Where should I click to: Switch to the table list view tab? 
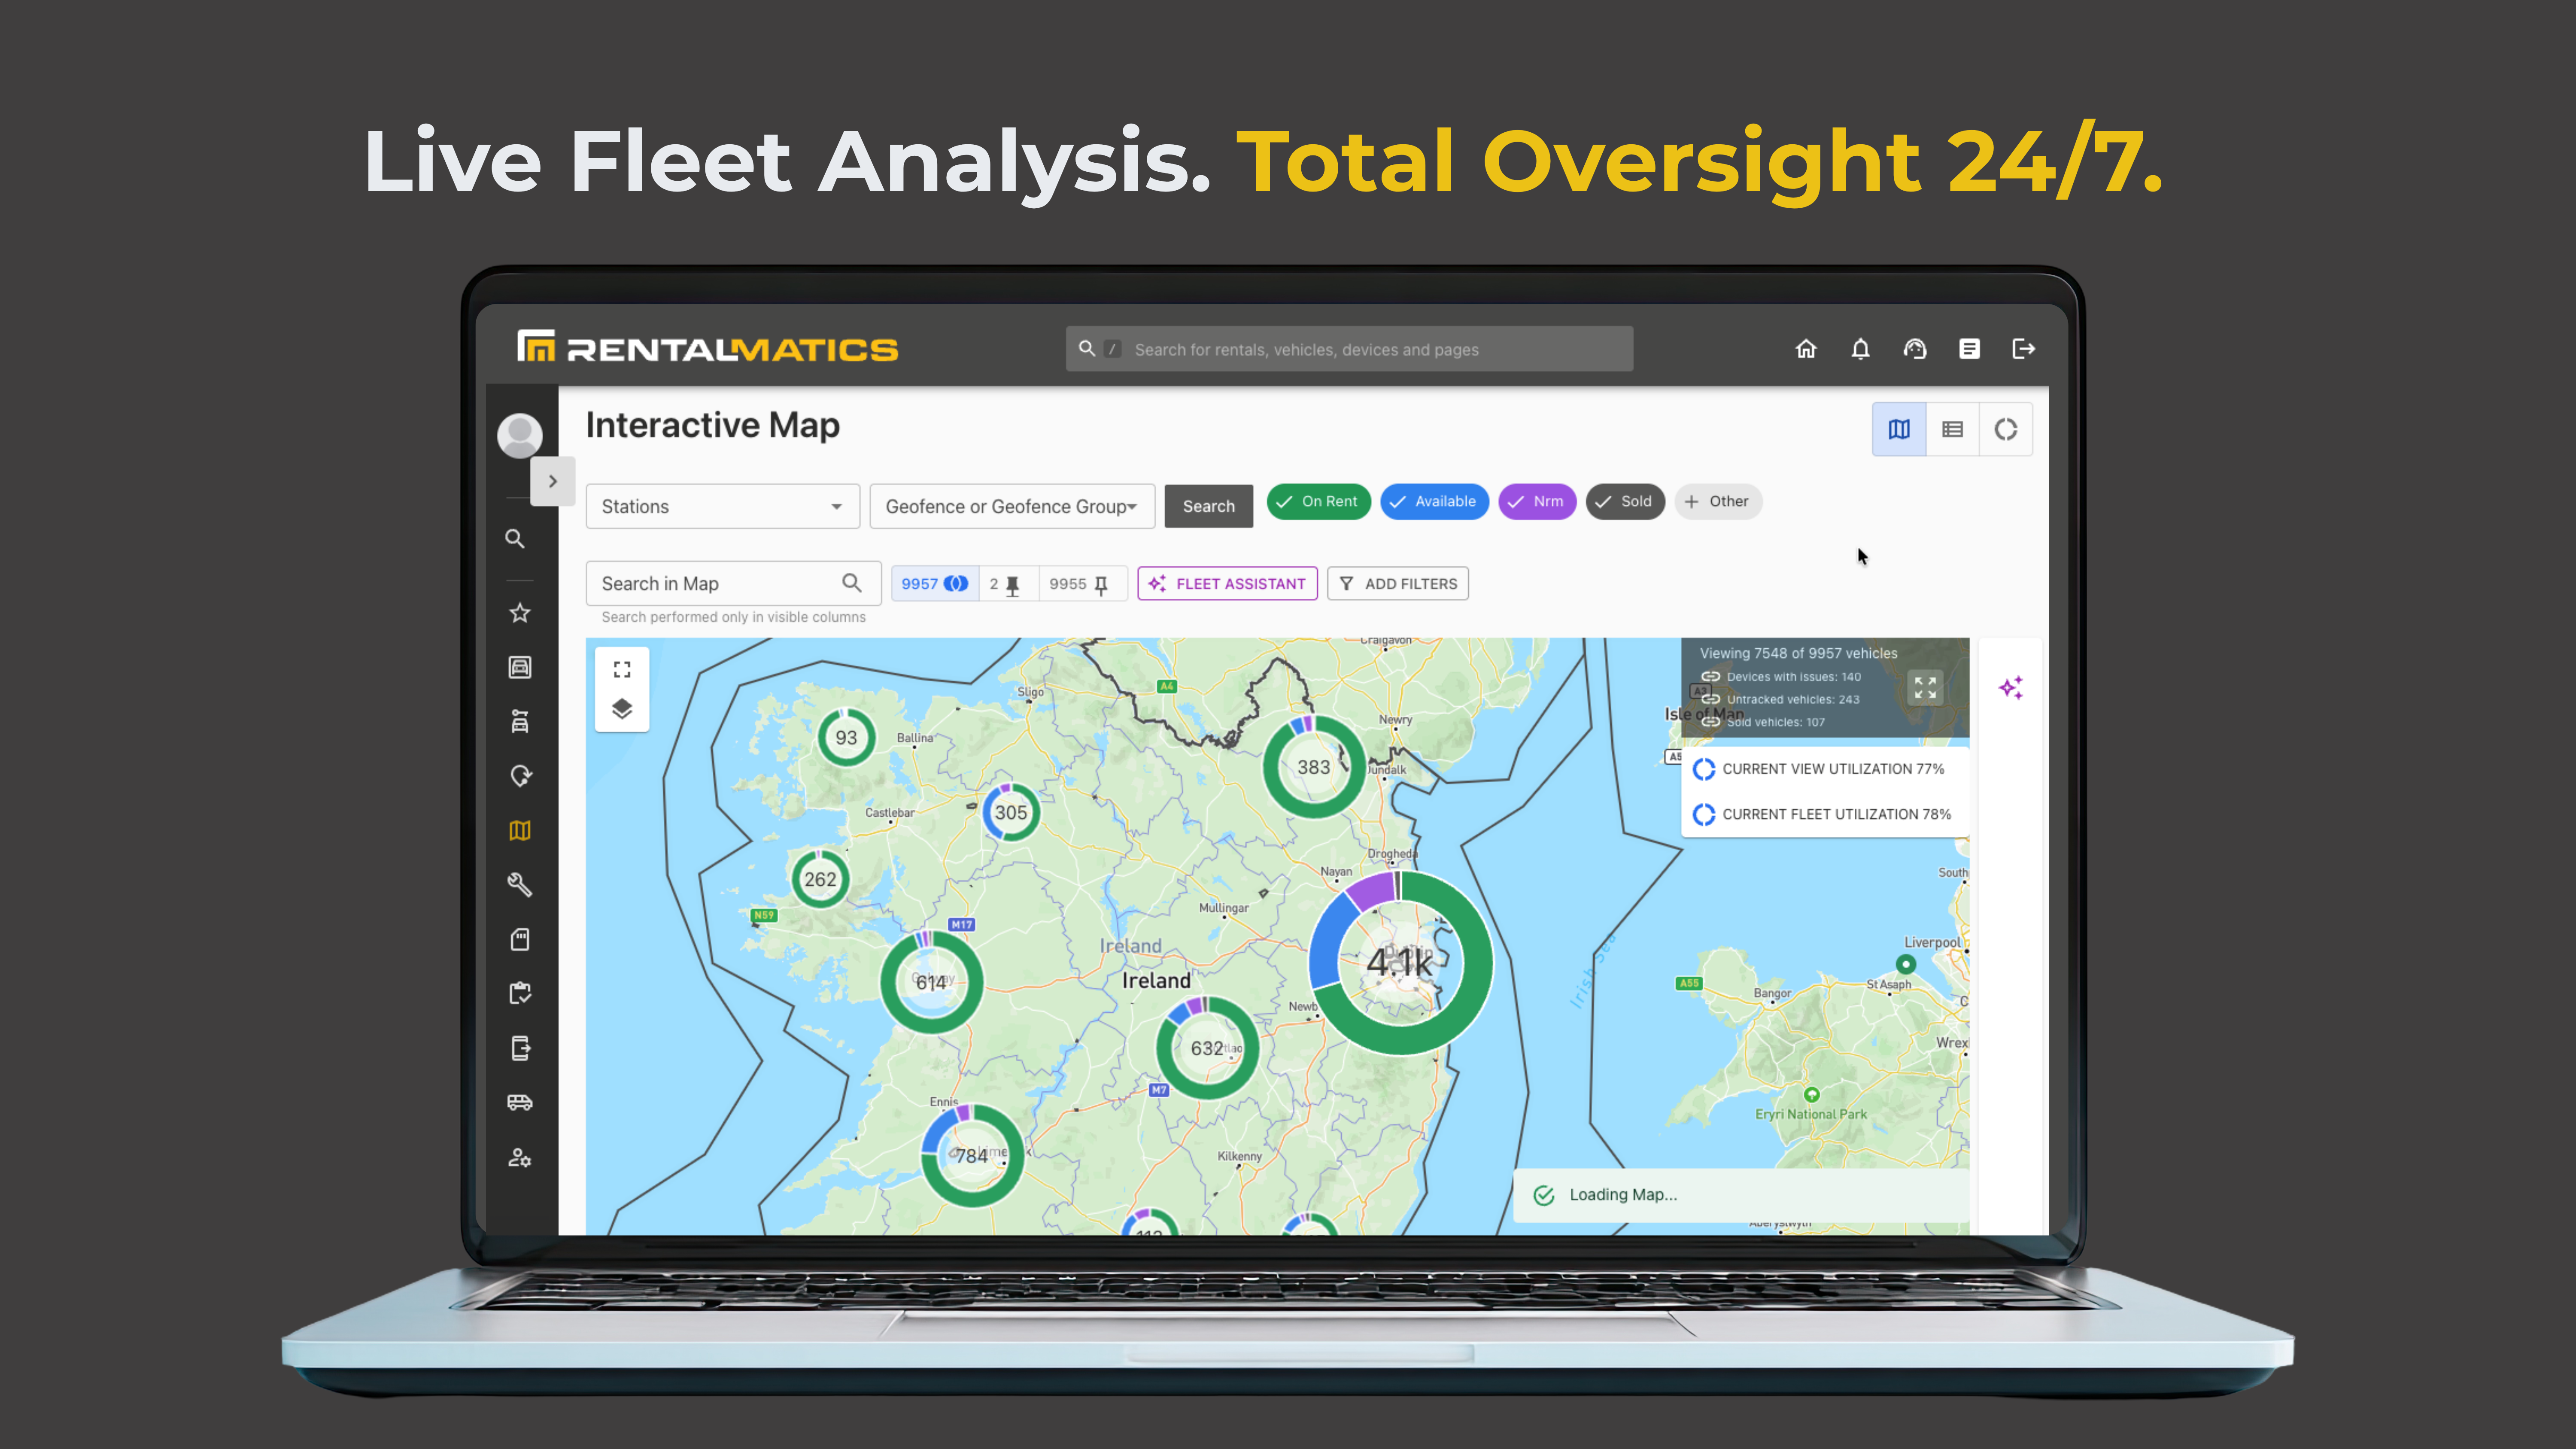(x=1952, y=429)
